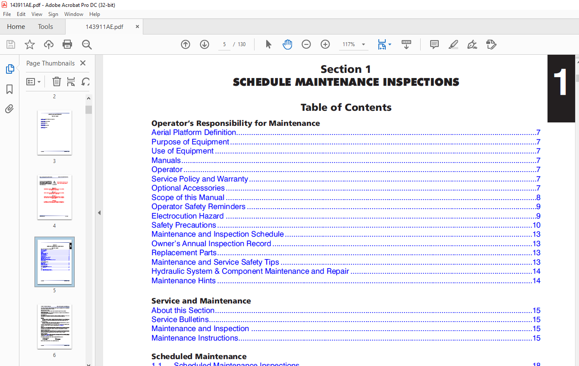Open Use of Equipment link

[183, 151]
